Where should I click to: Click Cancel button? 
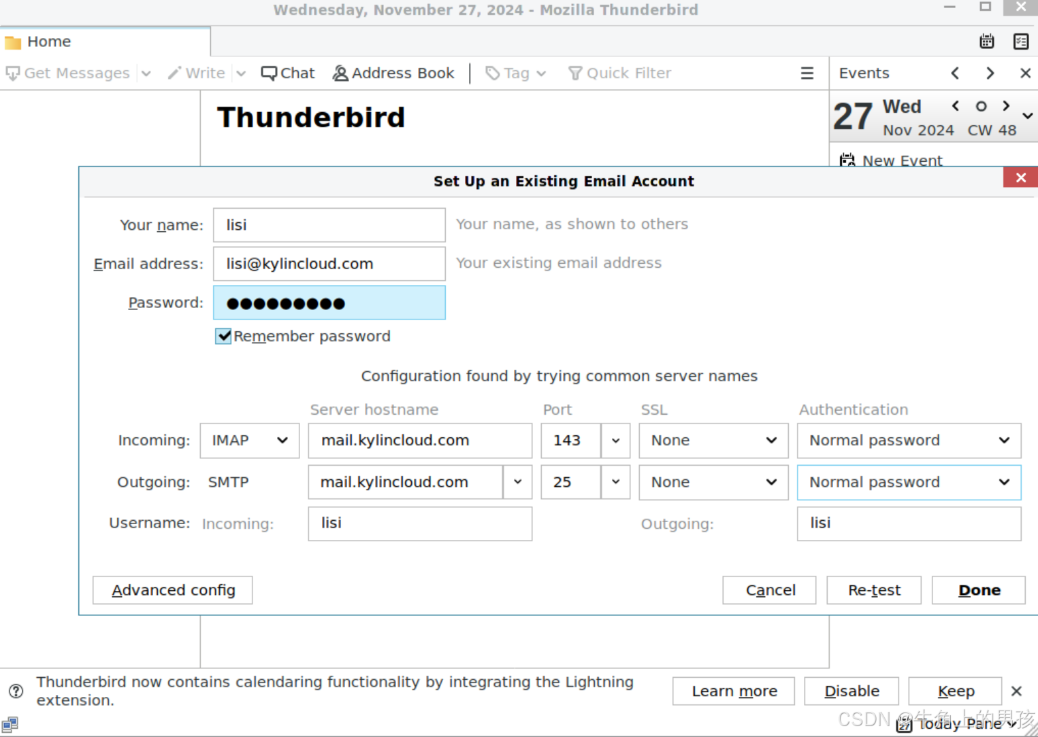click(769, 590)
